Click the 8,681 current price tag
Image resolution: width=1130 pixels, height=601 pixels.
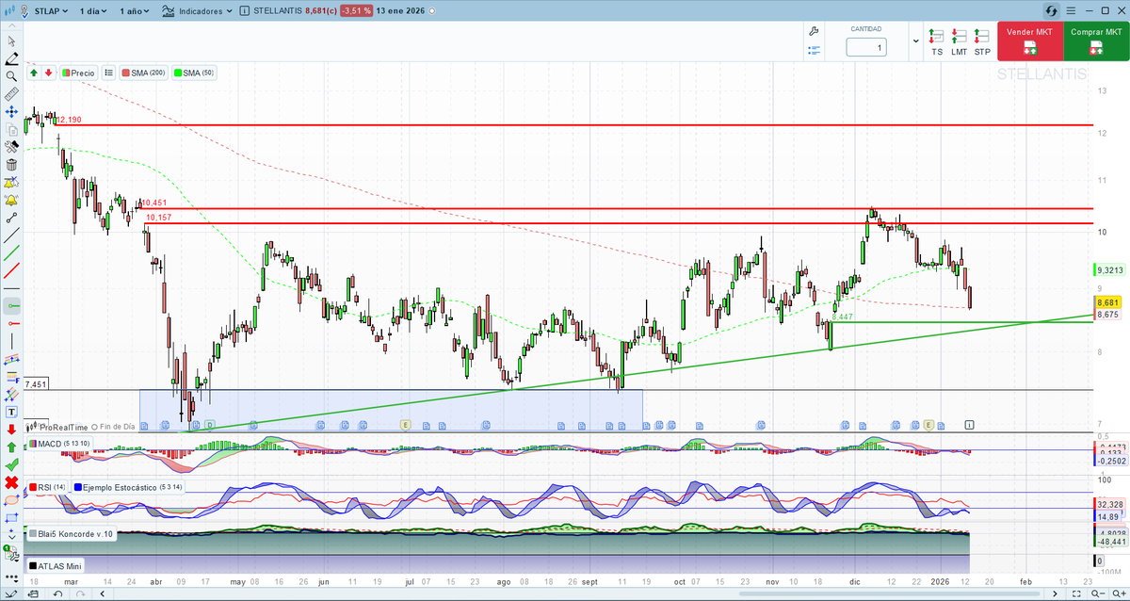(x=1106, y=302)
